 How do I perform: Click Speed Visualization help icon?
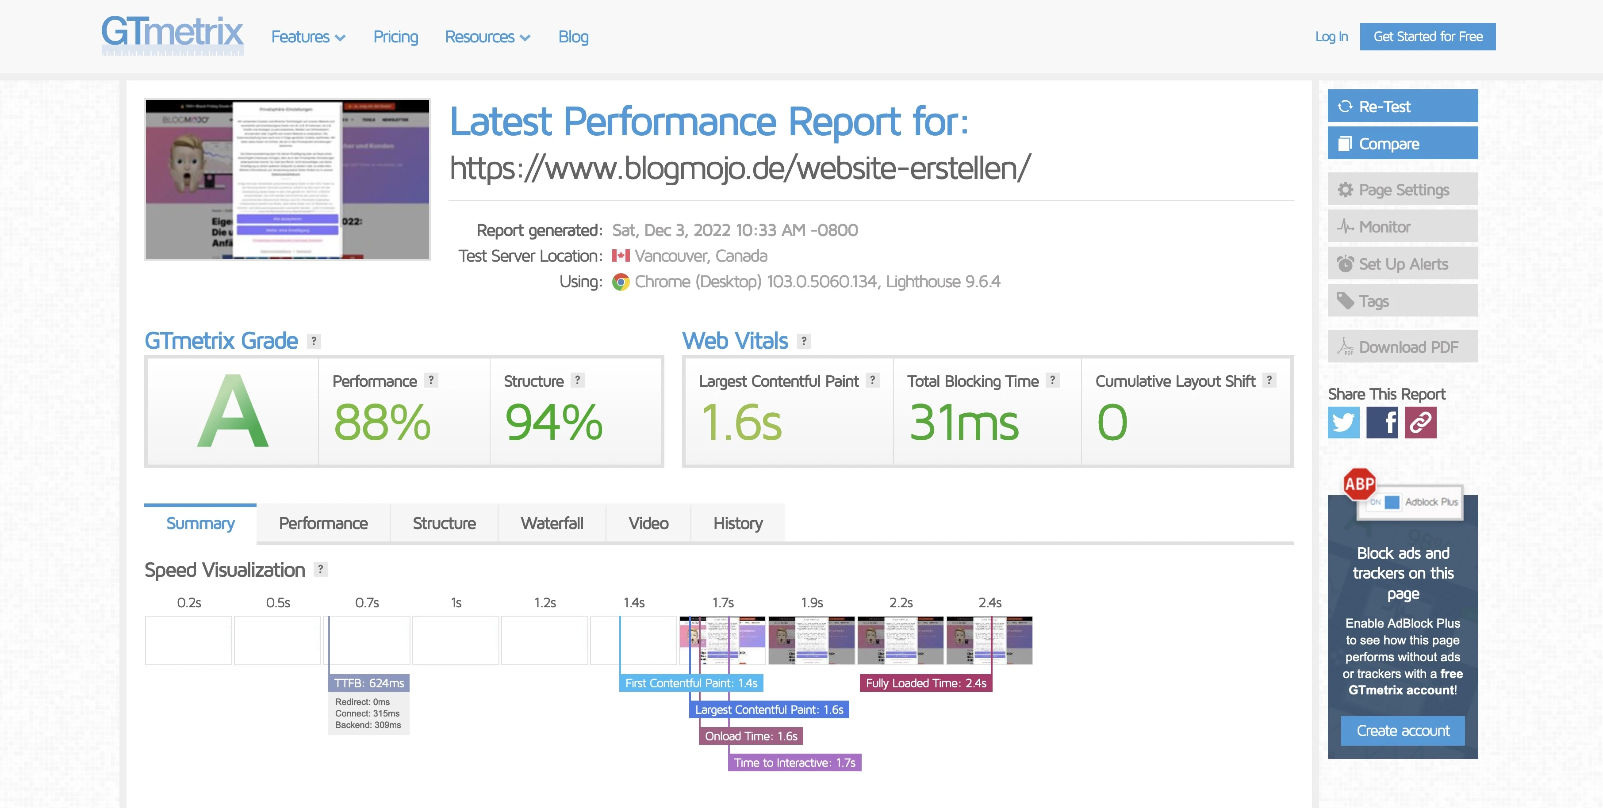pos(321,569)
